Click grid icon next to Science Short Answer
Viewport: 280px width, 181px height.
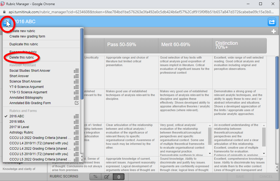[76, 81]
